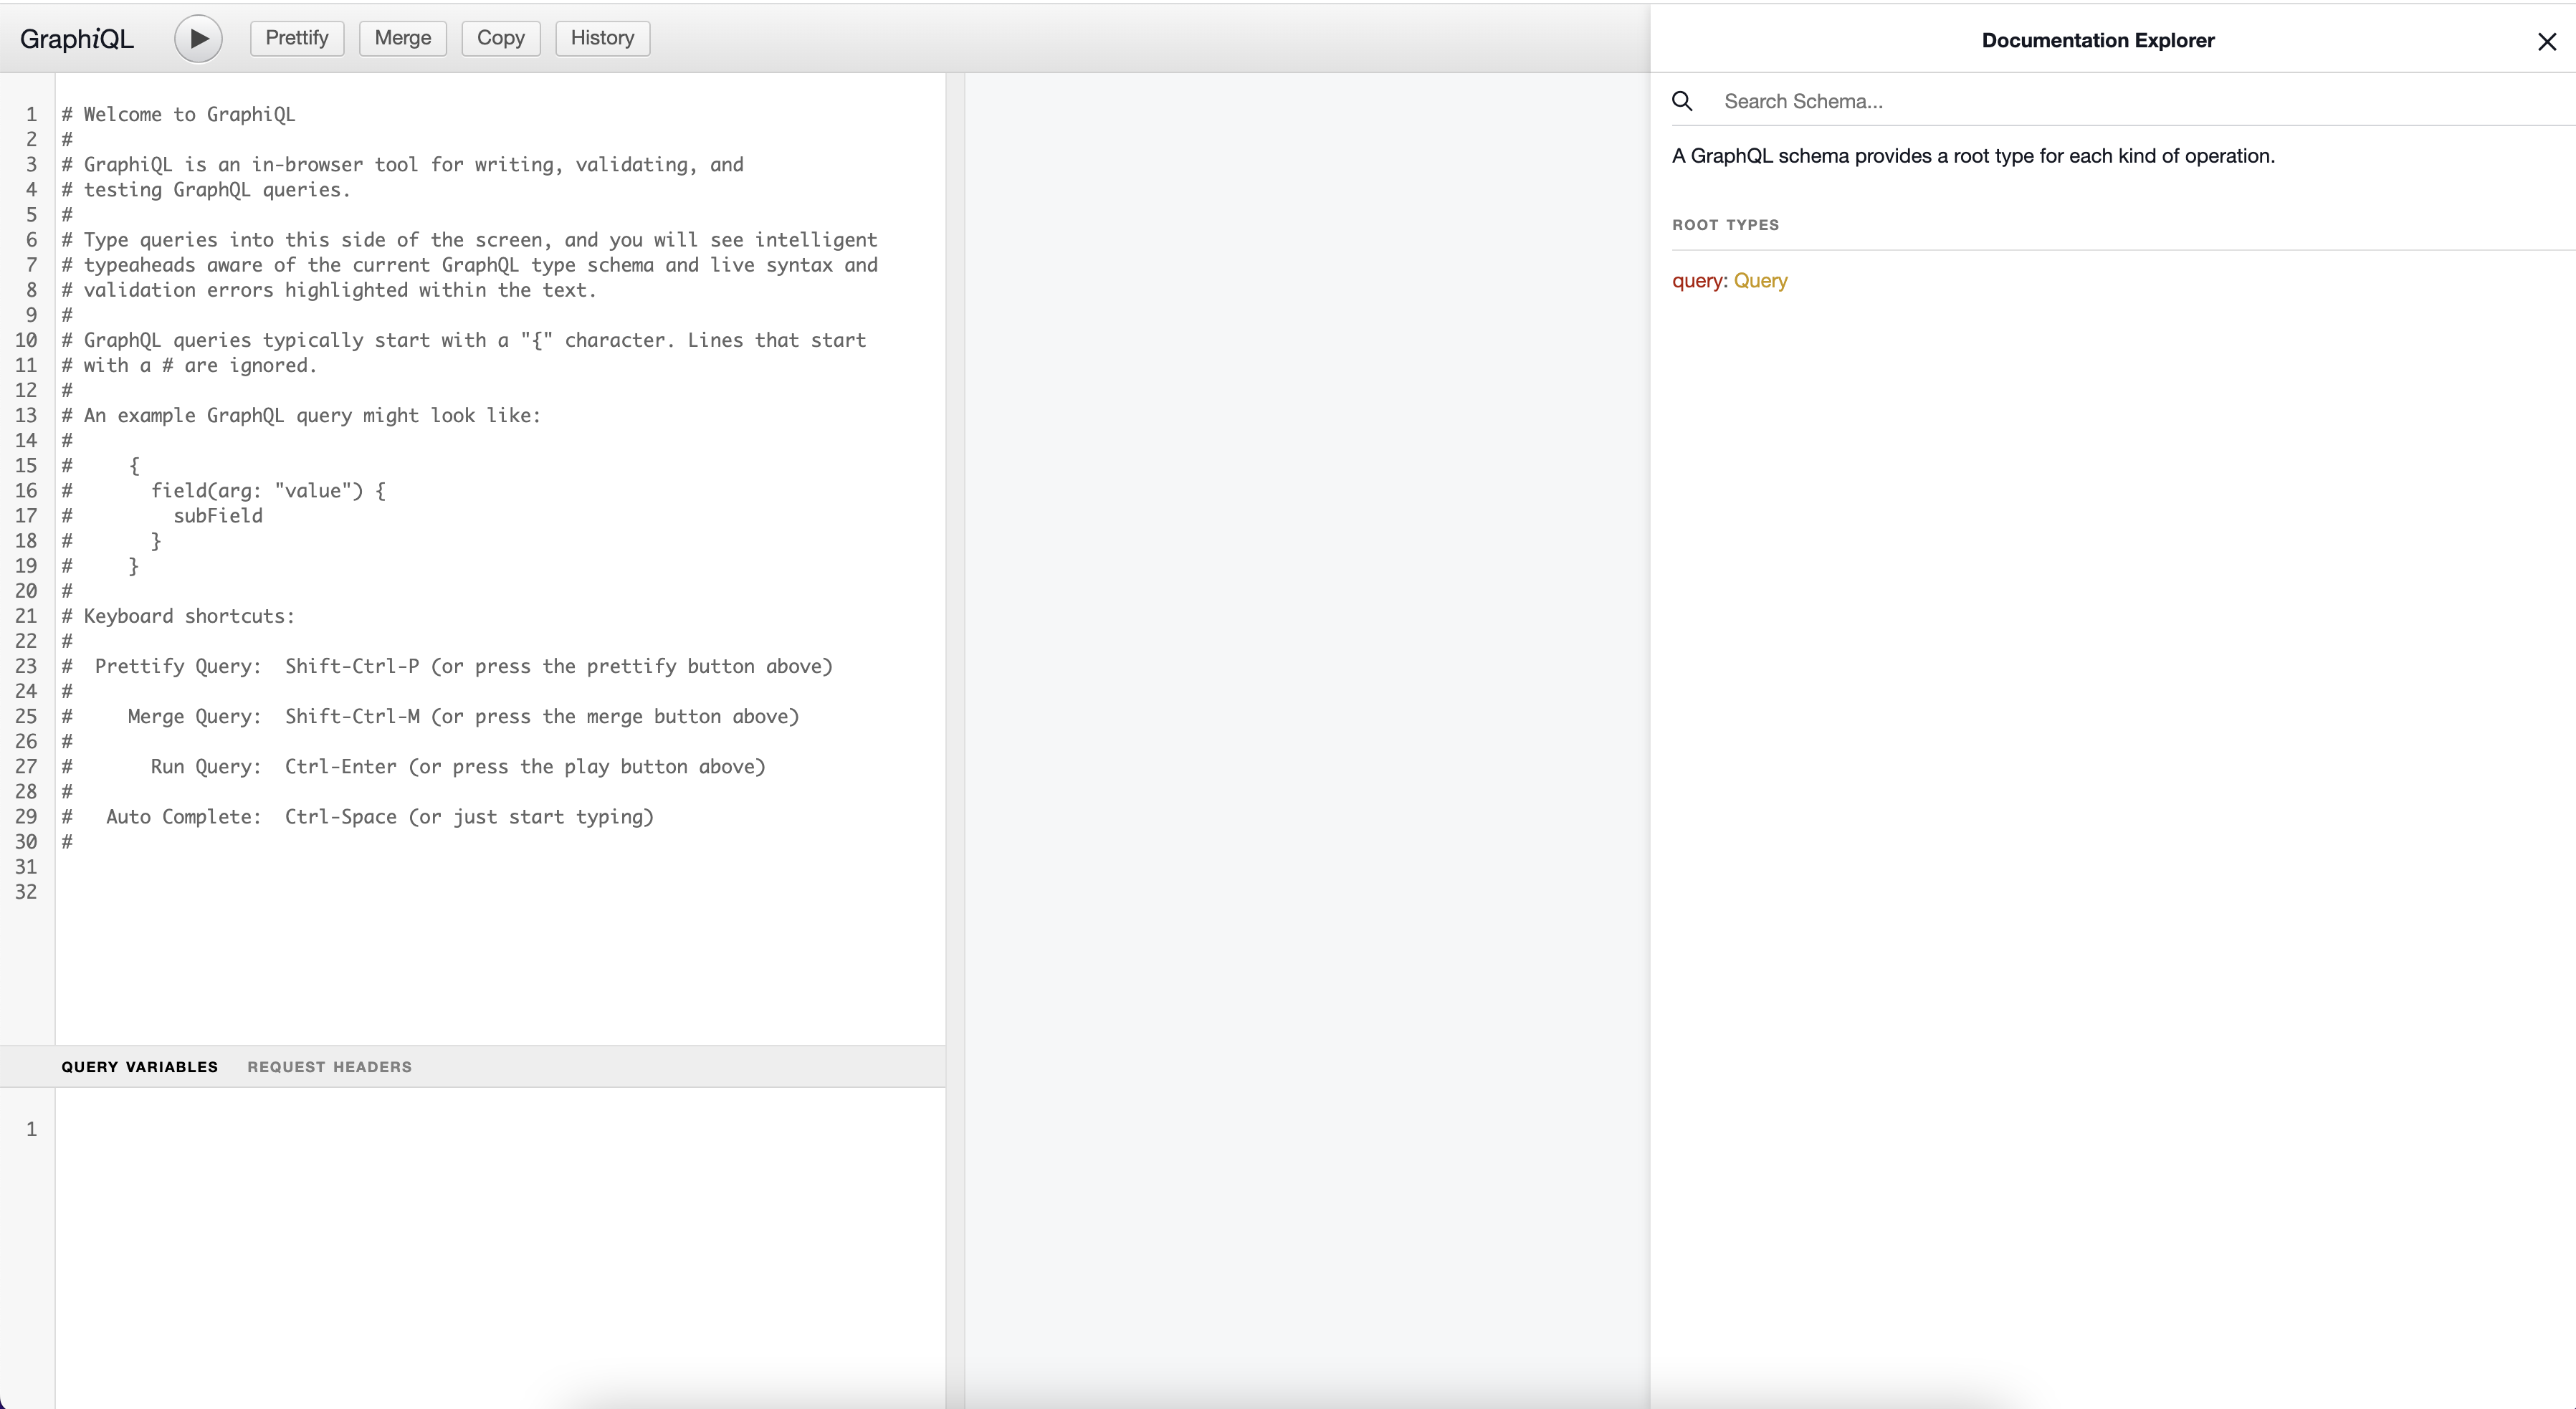Expand the ROOT TYPES section

point(1726,222)
